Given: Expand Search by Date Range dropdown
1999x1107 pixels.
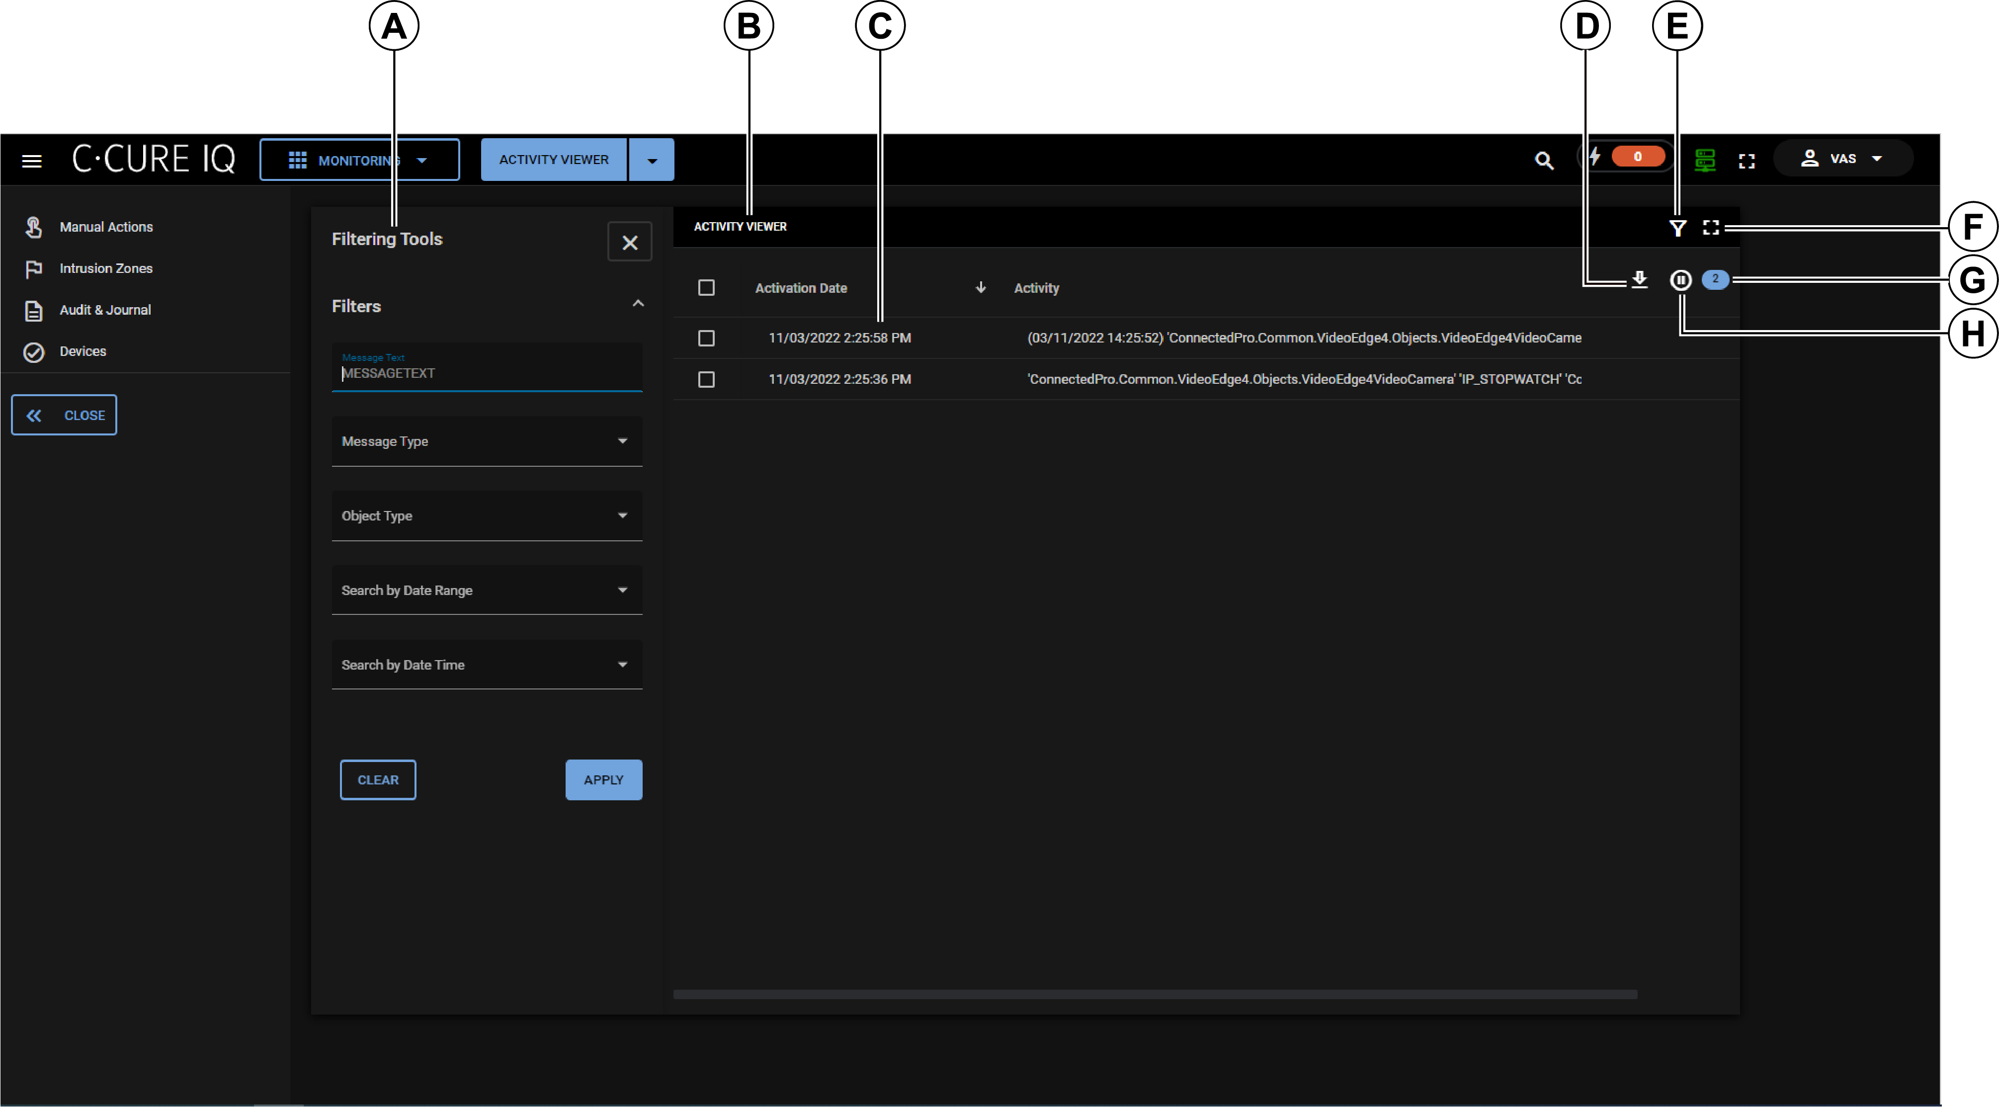Looking at the screenshot, I should [487, 590].
